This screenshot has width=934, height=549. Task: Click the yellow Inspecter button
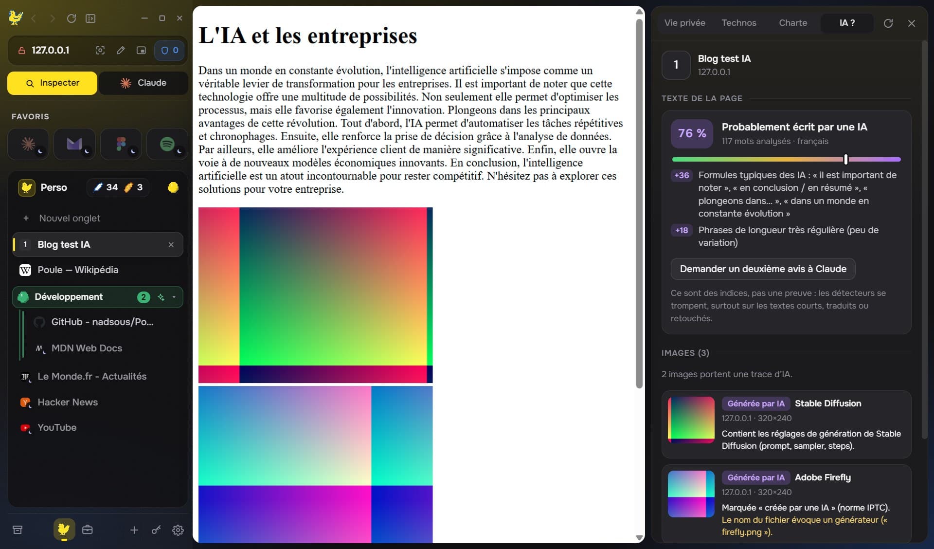(53, 83)
